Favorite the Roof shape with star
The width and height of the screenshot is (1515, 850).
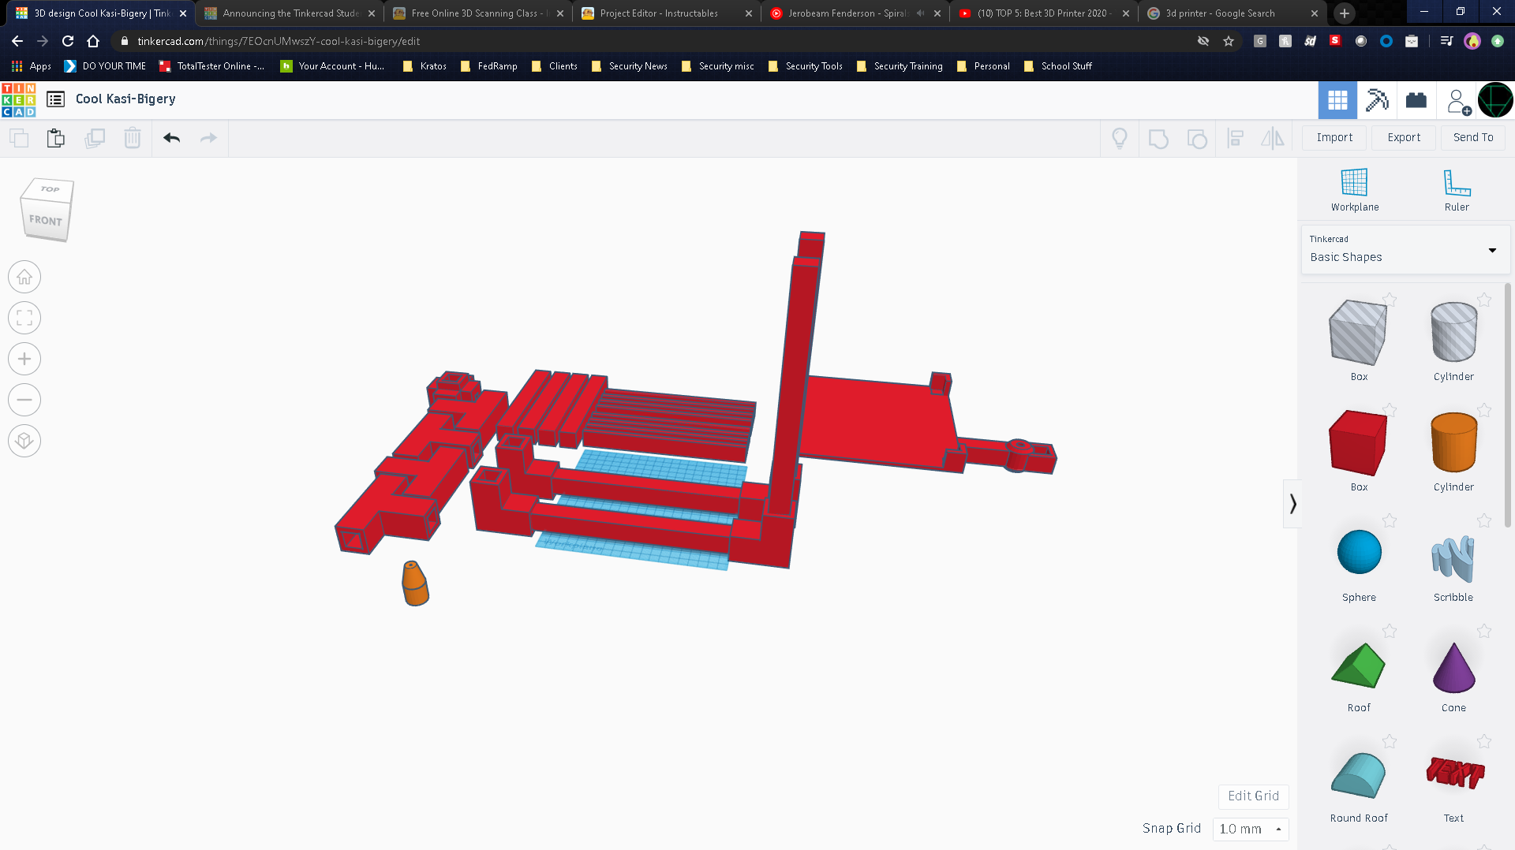(1390, 631)
